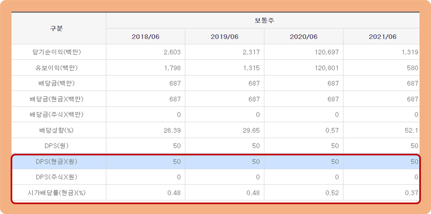
Task: Click the 배당금(백만) row label
Action: point(56,83)
